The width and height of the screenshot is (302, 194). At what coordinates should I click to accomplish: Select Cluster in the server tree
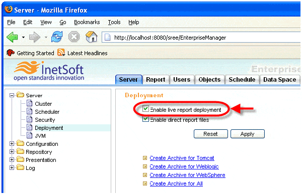point(43,104)
